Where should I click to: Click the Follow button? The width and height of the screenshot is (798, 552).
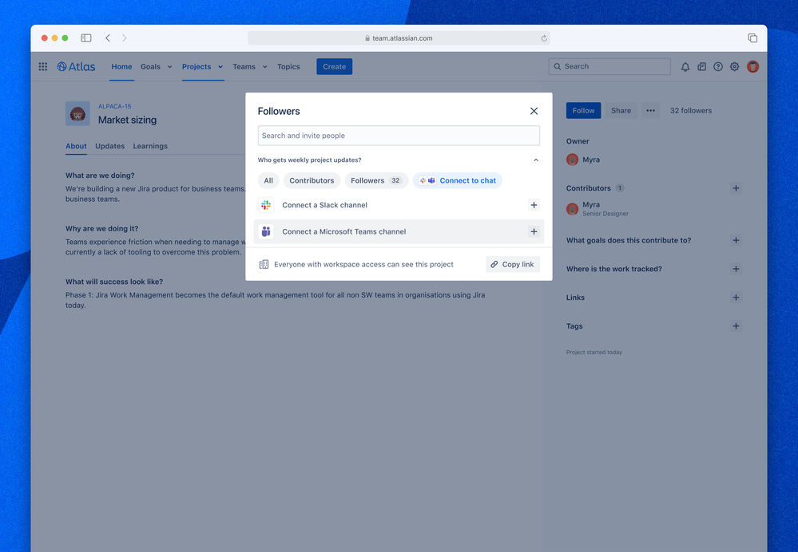[583, 110]
